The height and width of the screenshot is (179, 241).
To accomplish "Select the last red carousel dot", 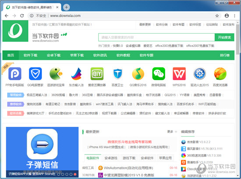I will point(75,174).
